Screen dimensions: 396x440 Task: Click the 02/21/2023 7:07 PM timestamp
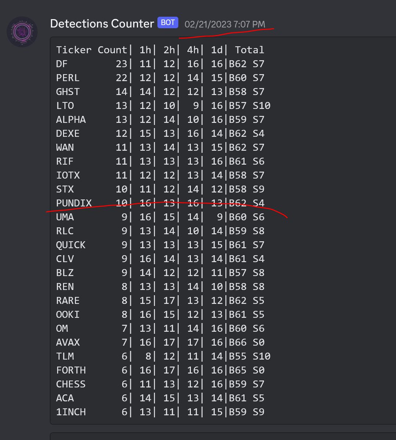(225, 24)
